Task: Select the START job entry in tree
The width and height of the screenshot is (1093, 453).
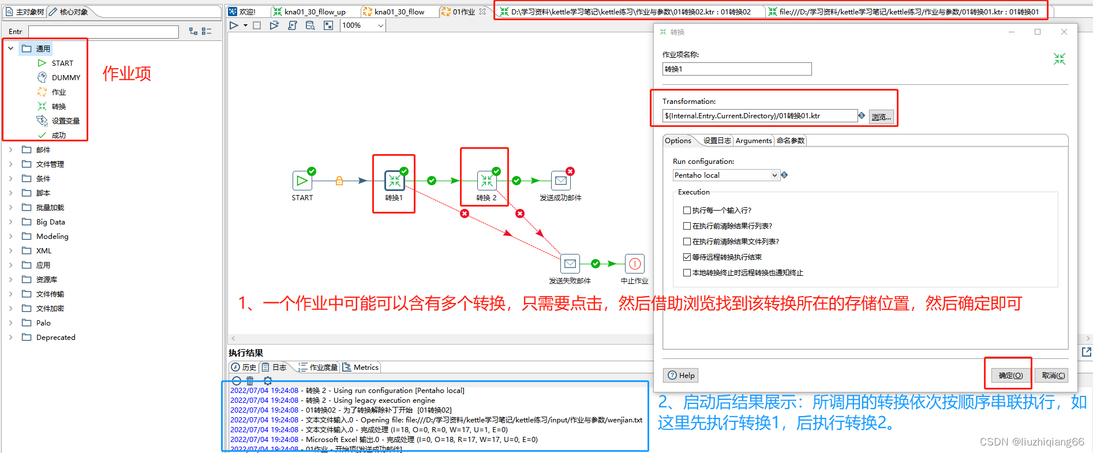Action: pos(62,63)
